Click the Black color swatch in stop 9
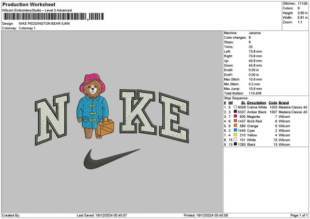This screenshot has height=219, width=310. pyautogui.click(x=235, y=144)
